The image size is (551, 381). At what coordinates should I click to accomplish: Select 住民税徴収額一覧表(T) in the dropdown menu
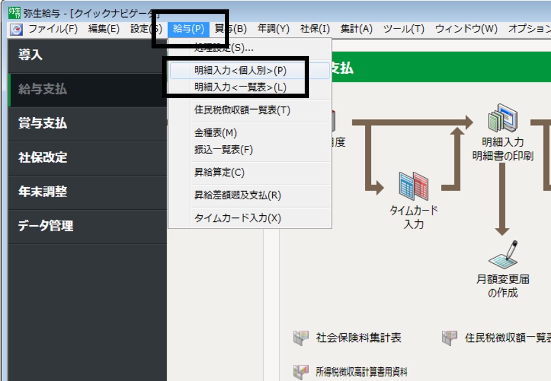coord(250,110)
